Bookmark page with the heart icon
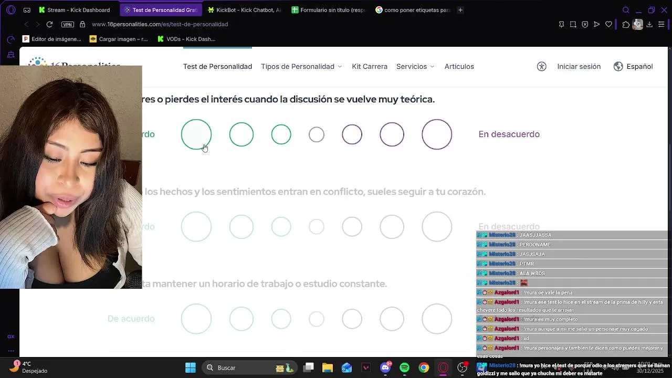This screenshot has height=378, width=672. (608, 24)
